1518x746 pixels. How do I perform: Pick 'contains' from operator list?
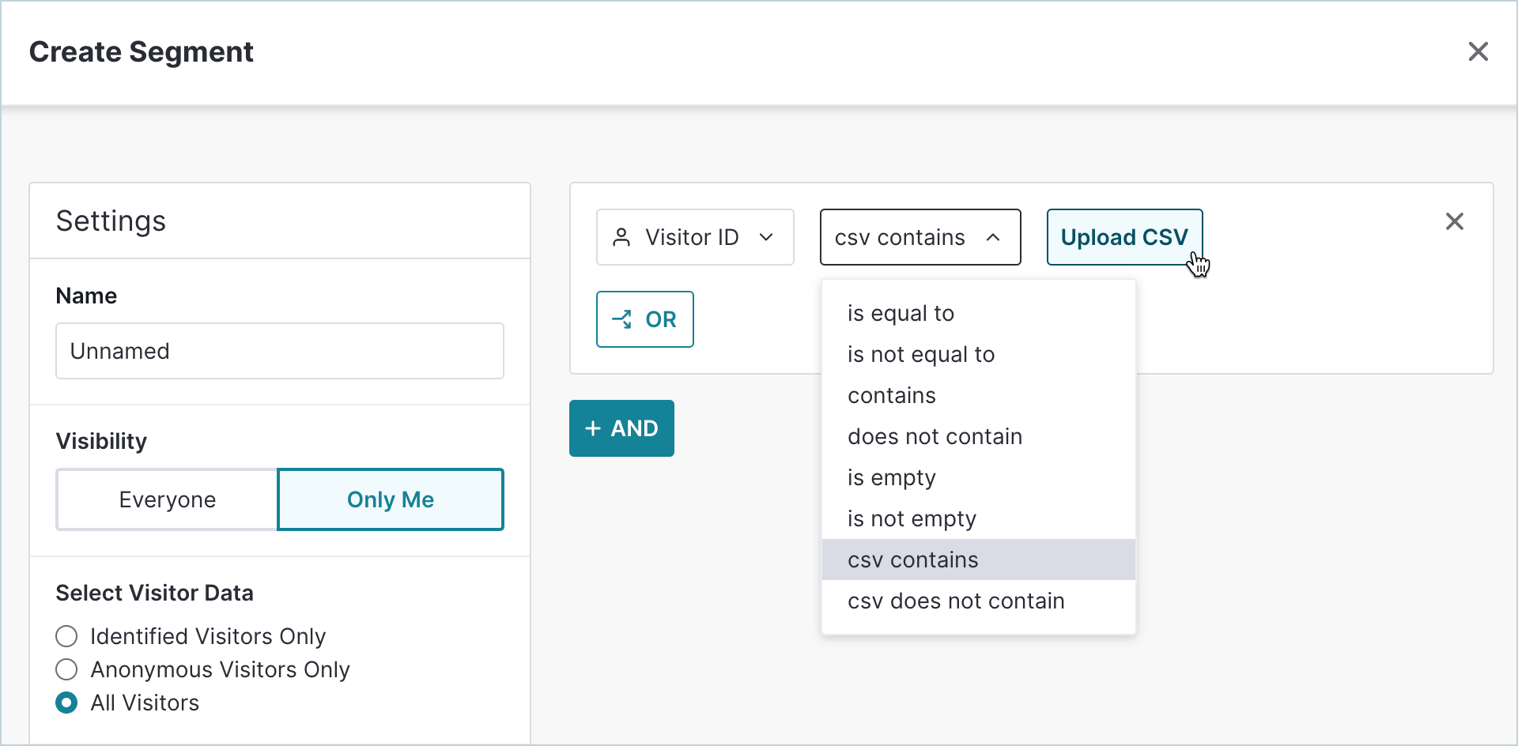pos(891,395)
